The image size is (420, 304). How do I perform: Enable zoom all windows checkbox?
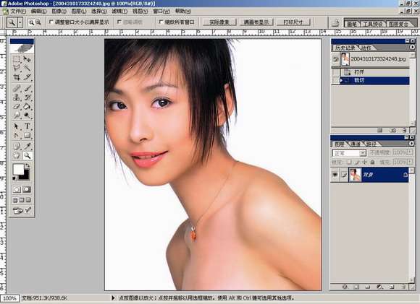click(x=161, y=22)
